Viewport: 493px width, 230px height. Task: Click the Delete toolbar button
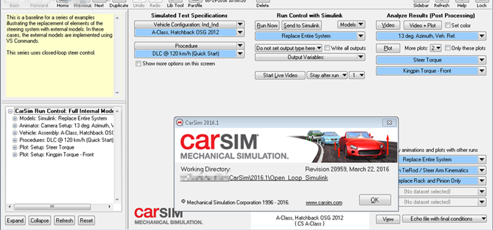coord(263,4)
